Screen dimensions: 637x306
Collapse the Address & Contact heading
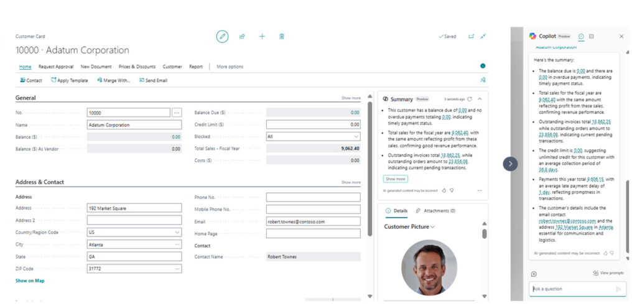tap(40, 182)
